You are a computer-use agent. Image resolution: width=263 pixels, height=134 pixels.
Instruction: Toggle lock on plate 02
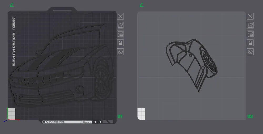coord(250,43)
